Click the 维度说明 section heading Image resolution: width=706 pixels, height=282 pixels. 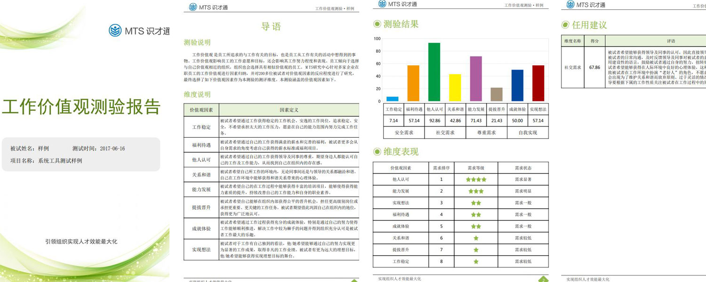coord(197,94)
